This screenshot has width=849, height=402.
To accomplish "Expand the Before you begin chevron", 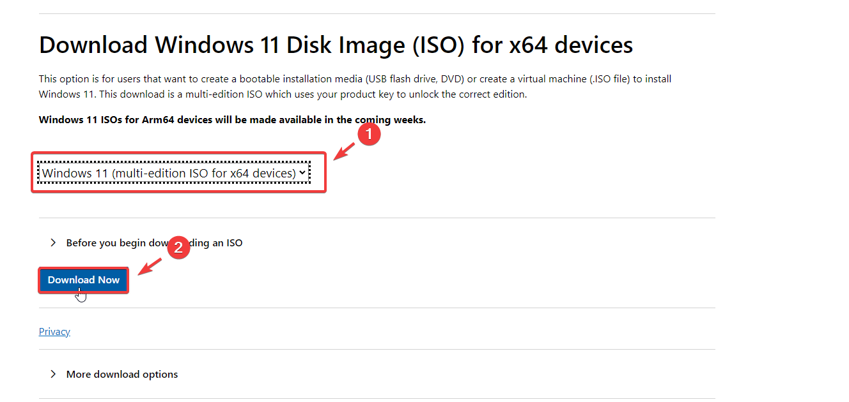I will pos(53,242).
